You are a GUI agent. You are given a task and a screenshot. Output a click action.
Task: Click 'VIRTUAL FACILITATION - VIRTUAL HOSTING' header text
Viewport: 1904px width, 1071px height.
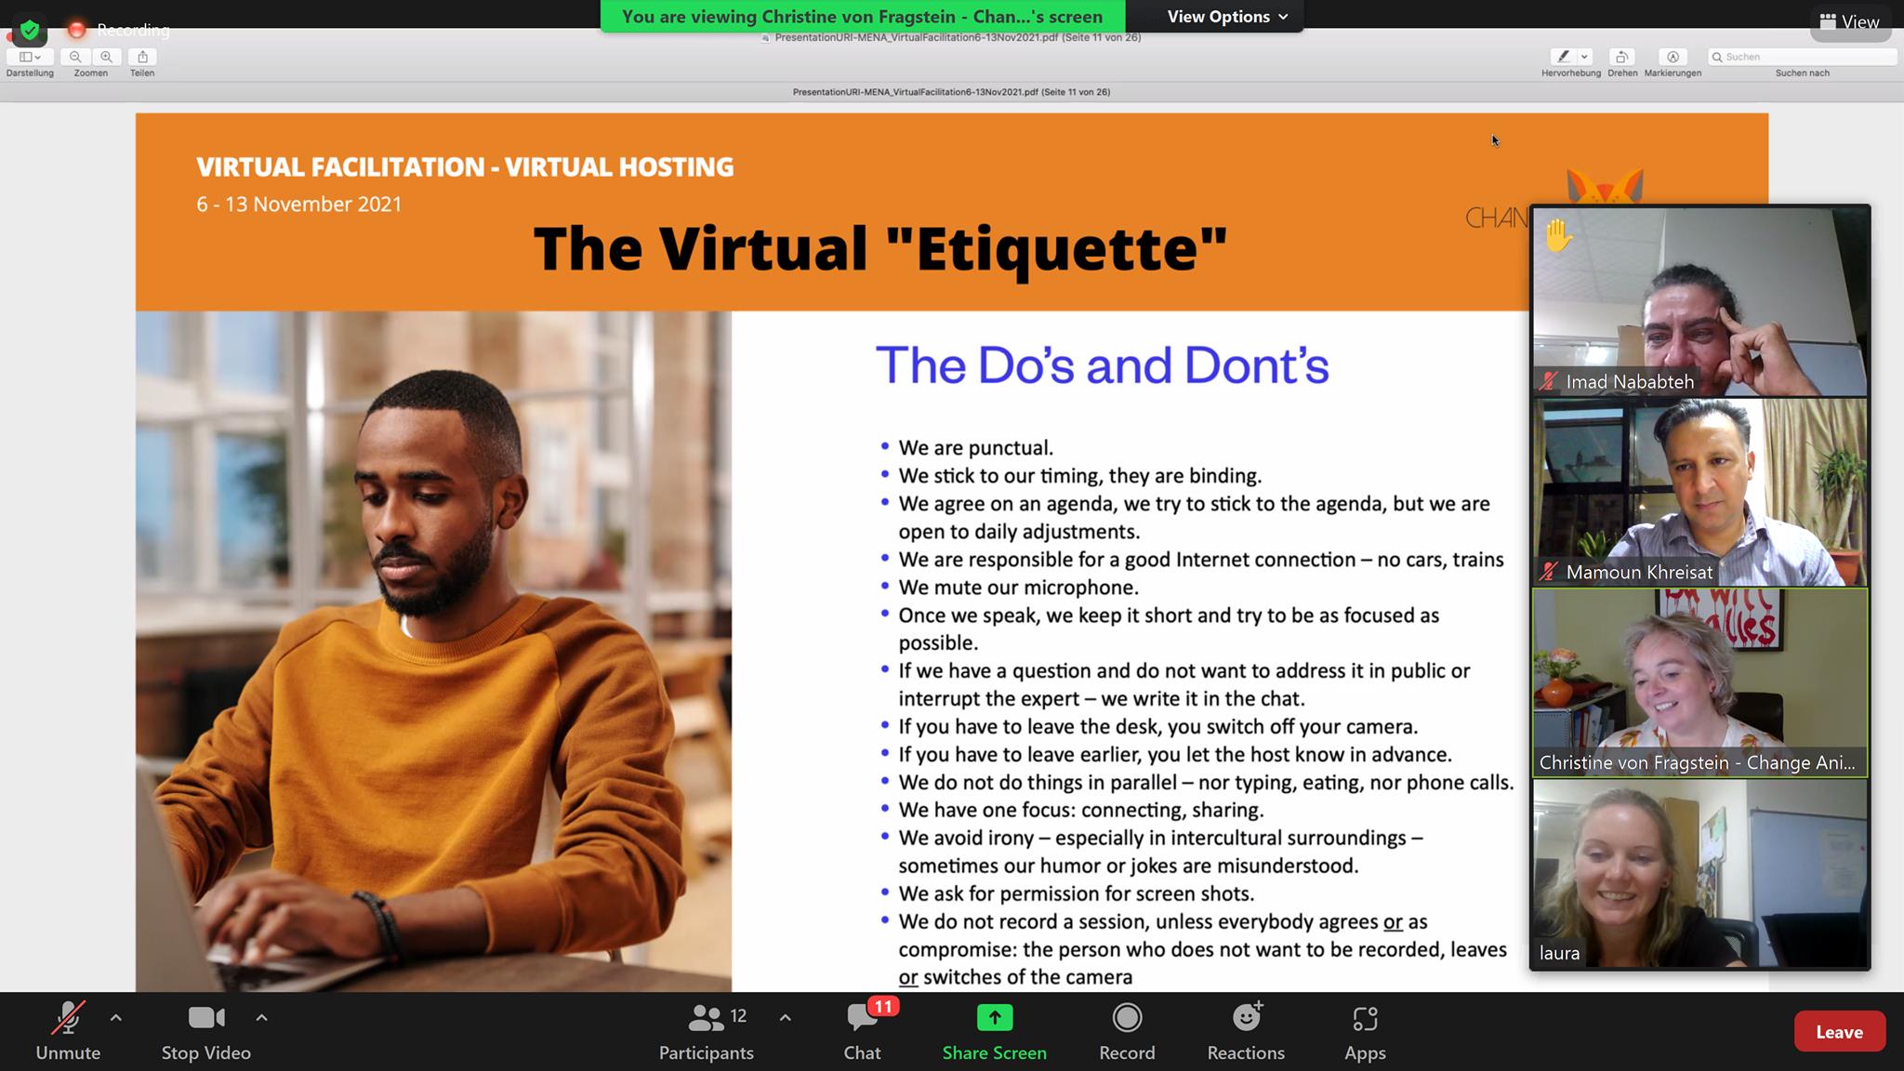465,167
